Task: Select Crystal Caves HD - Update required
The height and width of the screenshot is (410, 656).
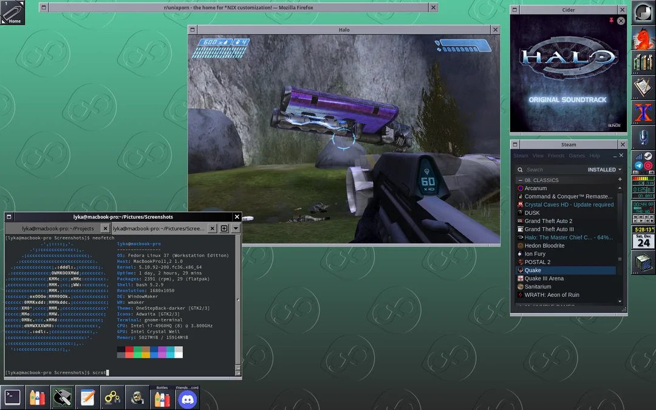Action: pos(566,205)
